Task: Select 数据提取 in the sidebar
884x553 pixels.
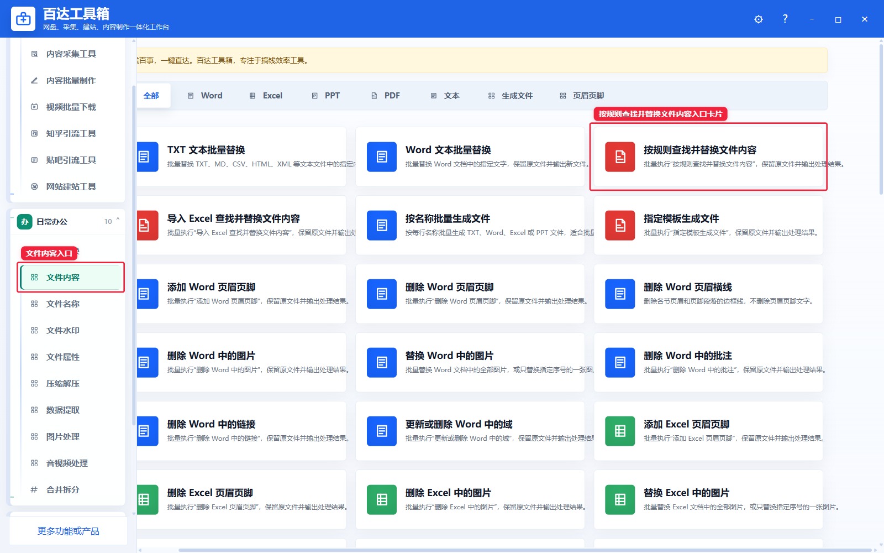Action: point(71,410)
